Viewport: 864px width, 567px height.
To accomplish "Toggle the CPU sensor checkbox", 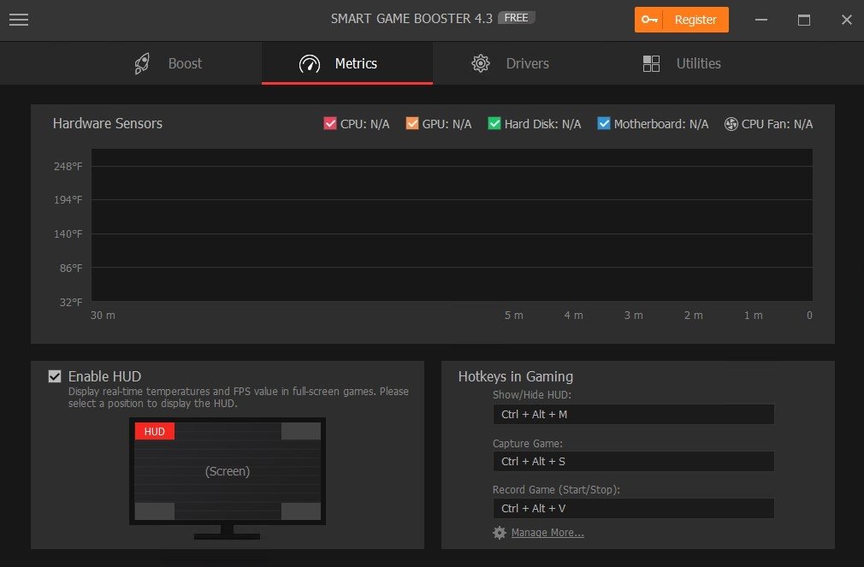I will tap(330, 123).
